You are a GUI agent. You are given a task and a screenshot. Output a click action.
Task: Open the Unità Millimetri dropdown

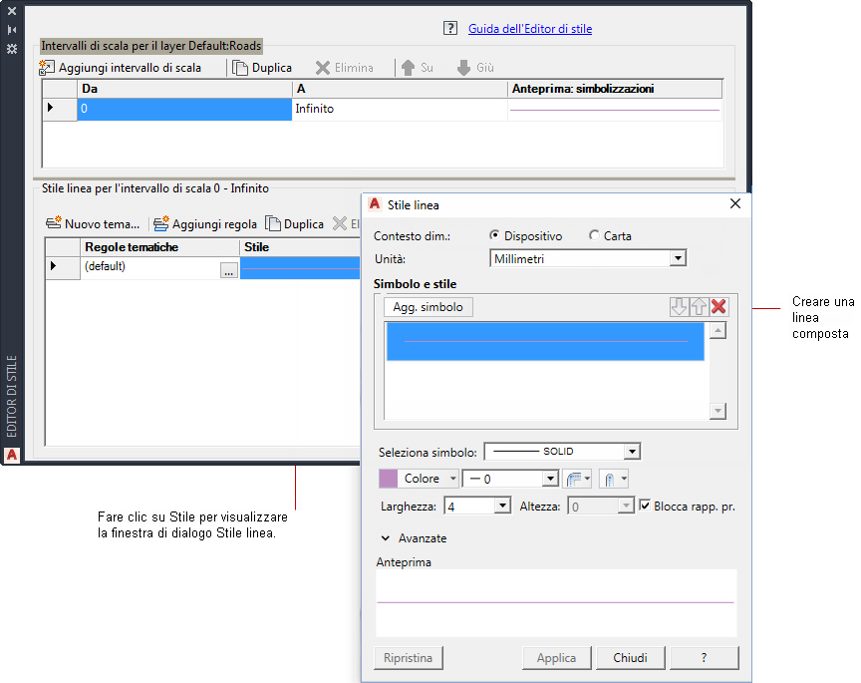tap(679, 258)
